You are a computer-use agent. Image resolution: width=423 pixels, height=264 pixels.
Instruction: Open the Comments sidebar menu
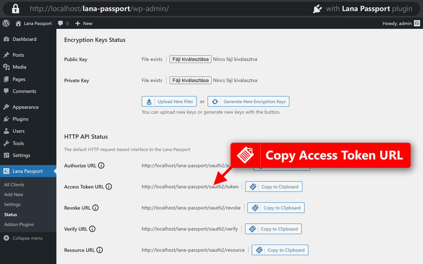pos(24,91)
